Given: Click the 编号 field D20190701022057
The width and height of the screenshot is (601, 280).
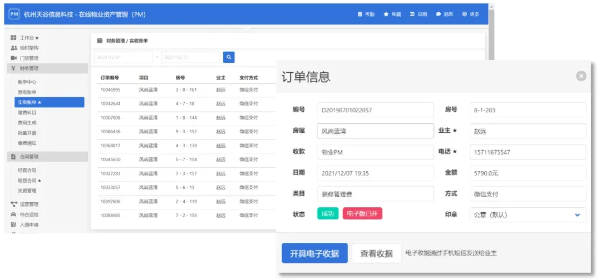Looking at the screenshot, I should coord(376,110).
